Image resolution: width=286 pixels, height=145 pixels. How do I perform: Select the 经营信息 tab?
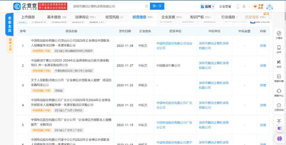point(143,17)
